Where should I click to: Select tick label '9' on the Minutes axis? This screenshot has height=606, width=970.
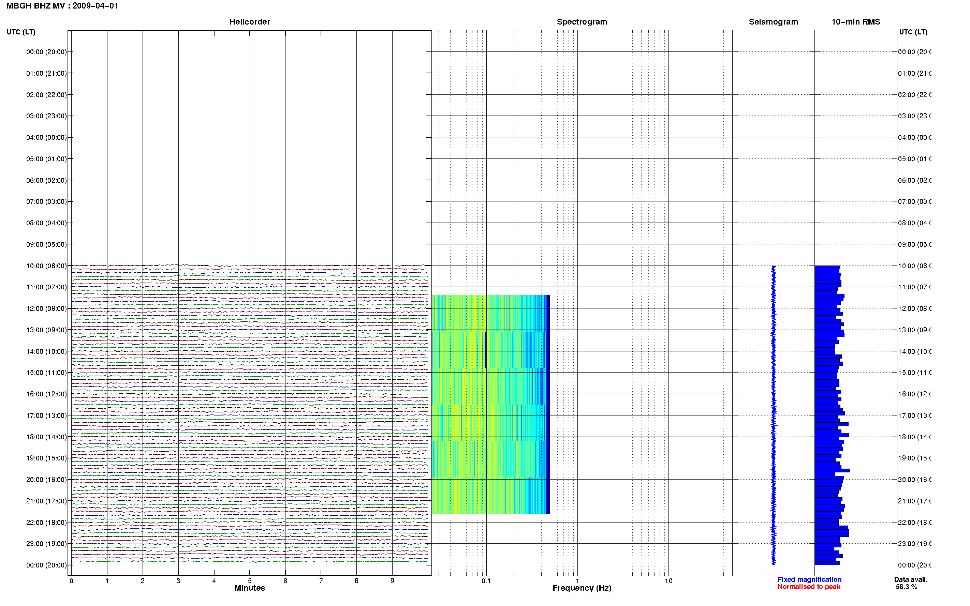(x=392, y=581)
